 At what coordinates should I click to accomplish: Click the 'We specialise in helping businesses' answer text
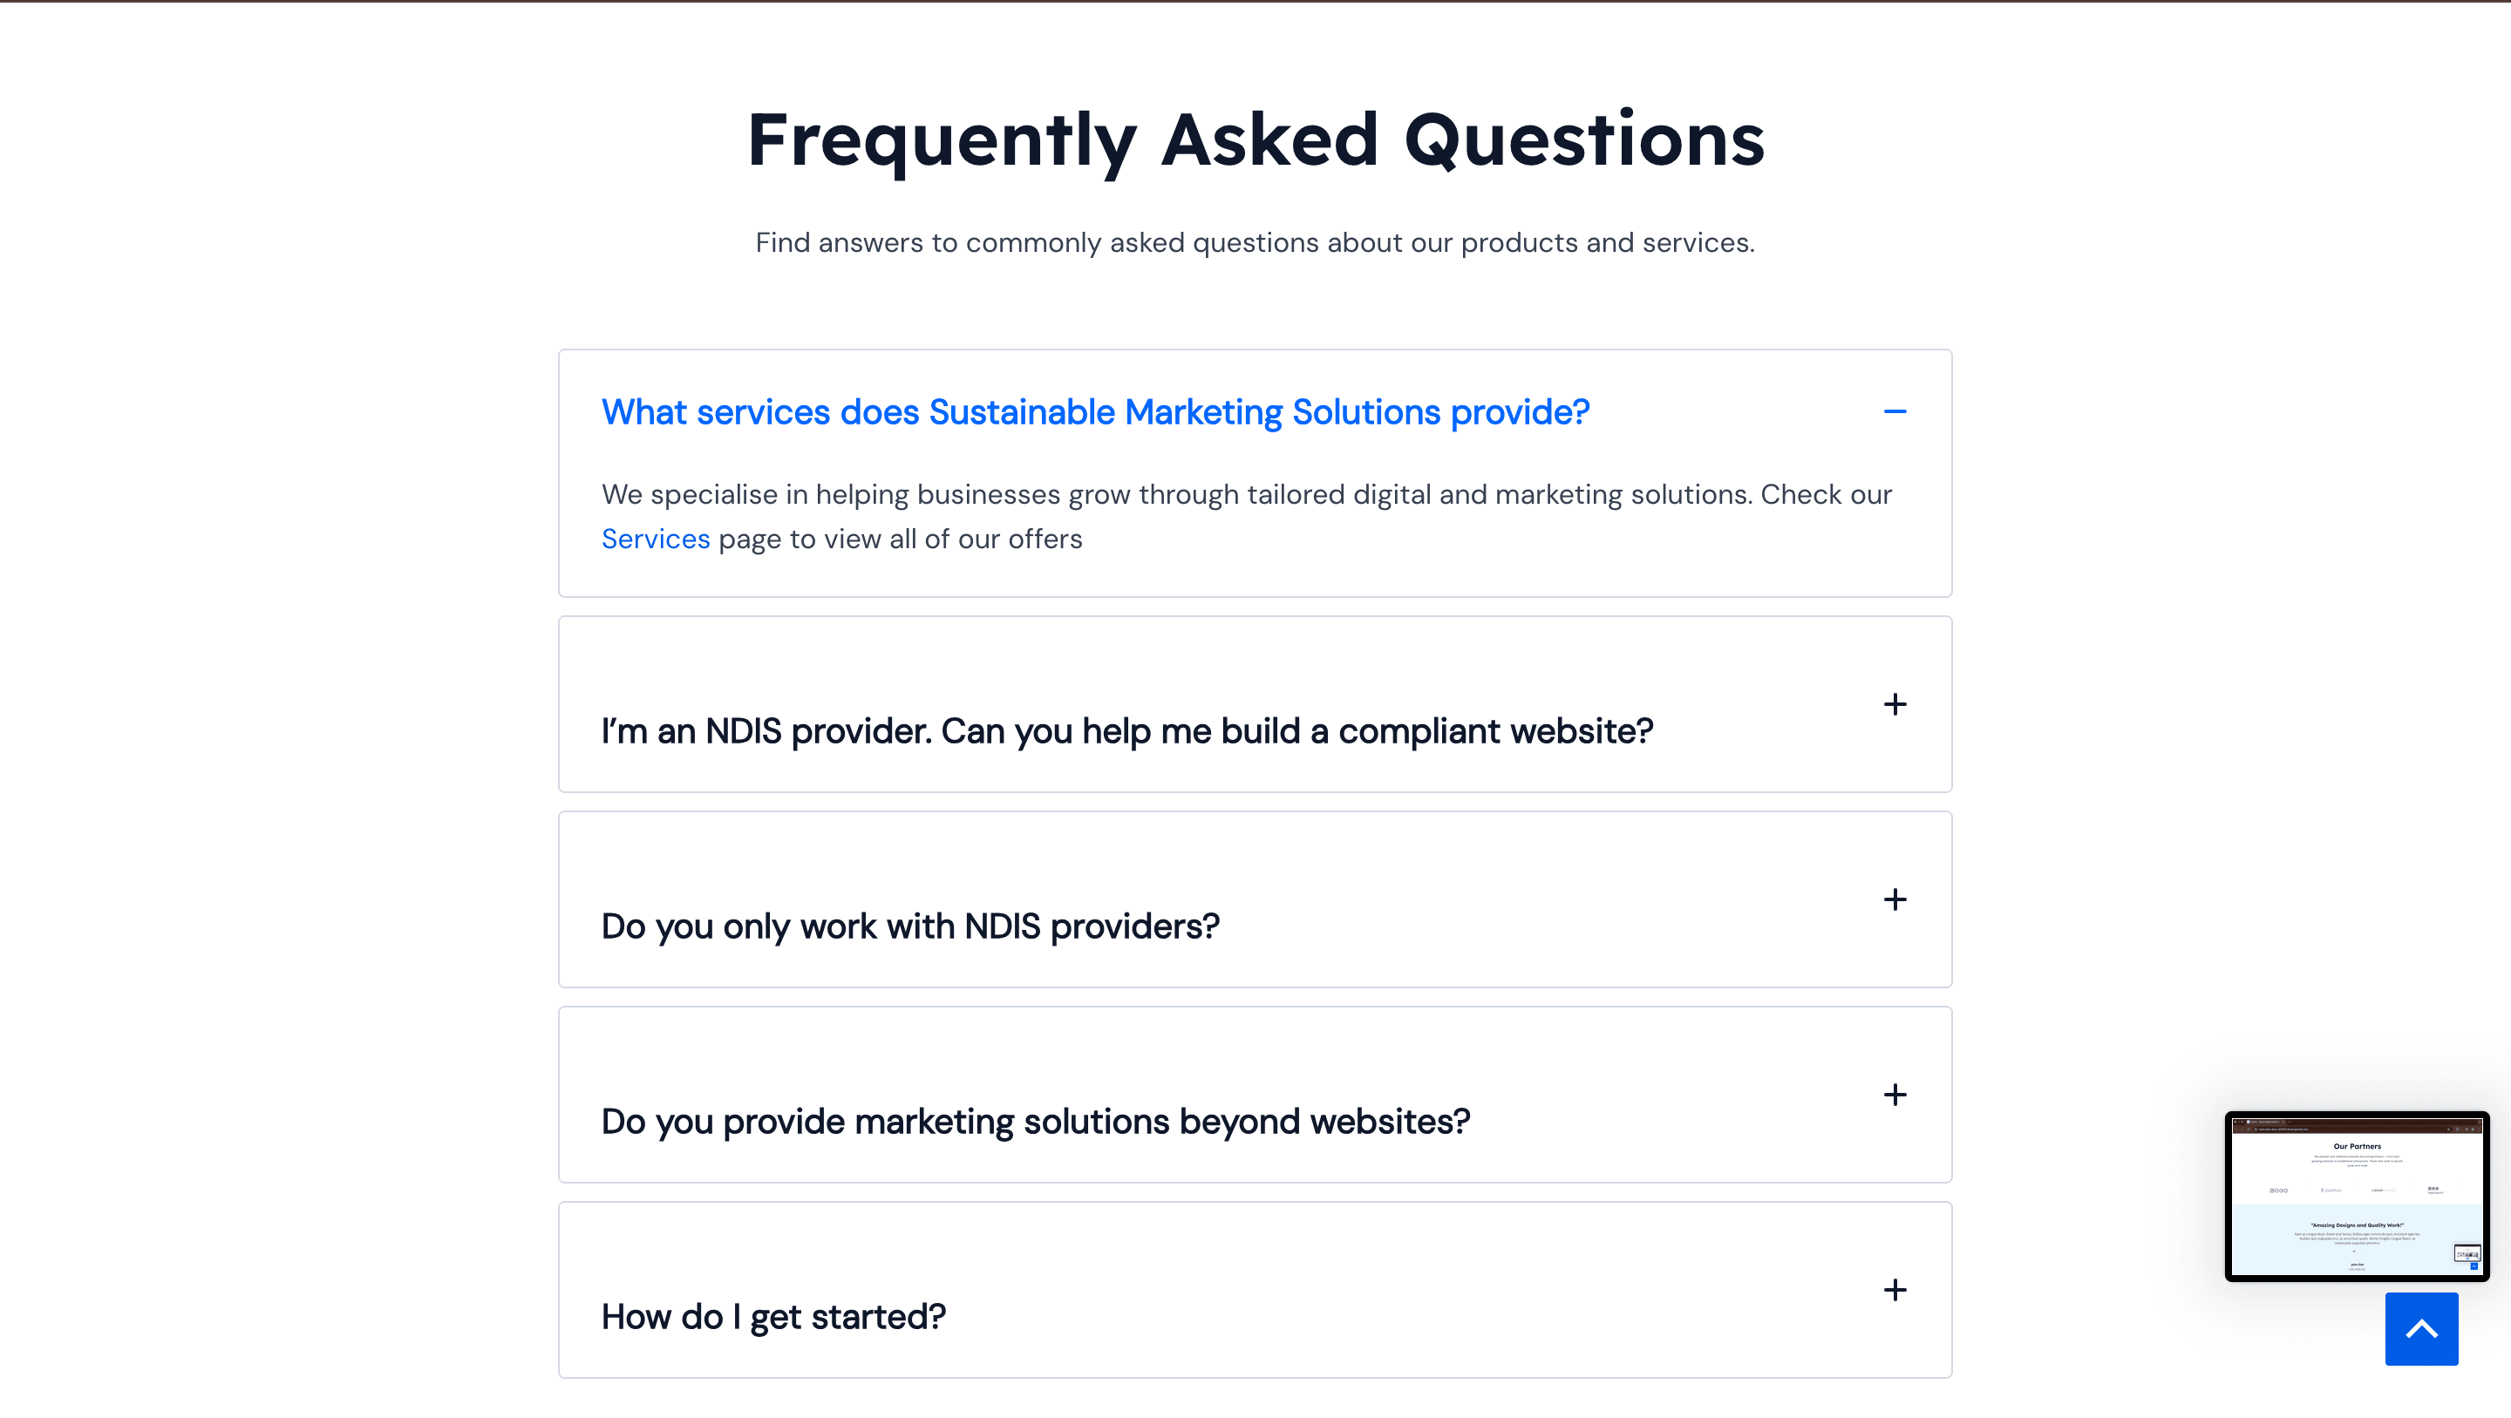[x=1246, y=495]
